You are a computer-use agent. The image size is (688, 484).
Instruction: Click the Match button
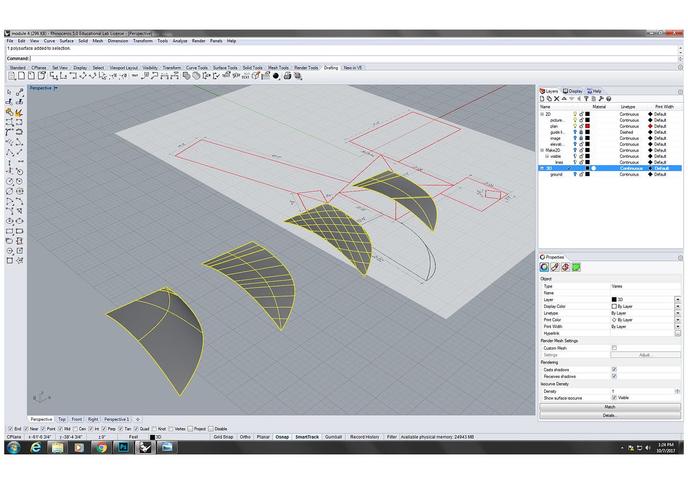pyautogui.click(x=610, y=407)
